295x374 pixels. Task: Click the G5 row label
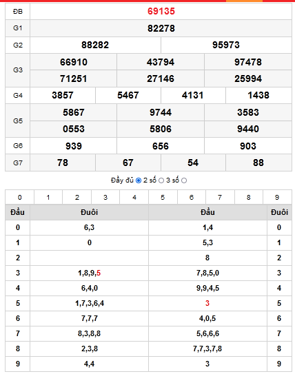coord(18,121)
